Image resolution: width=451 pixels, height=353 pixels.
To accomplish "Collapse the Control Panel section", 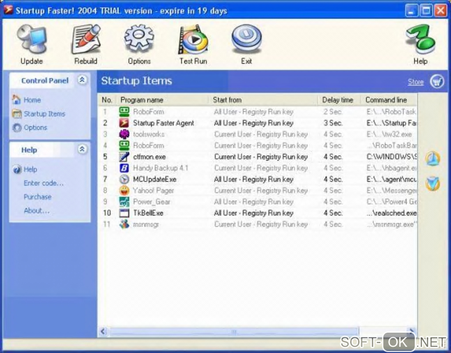I will click(82, 80).
